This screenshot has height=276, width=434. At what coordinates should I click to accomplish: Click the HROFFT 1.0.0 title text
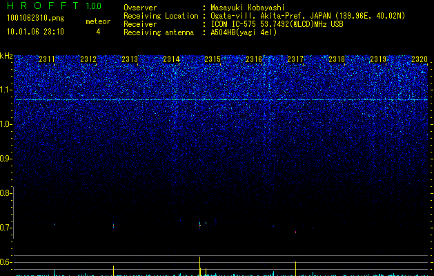[55, 6]
